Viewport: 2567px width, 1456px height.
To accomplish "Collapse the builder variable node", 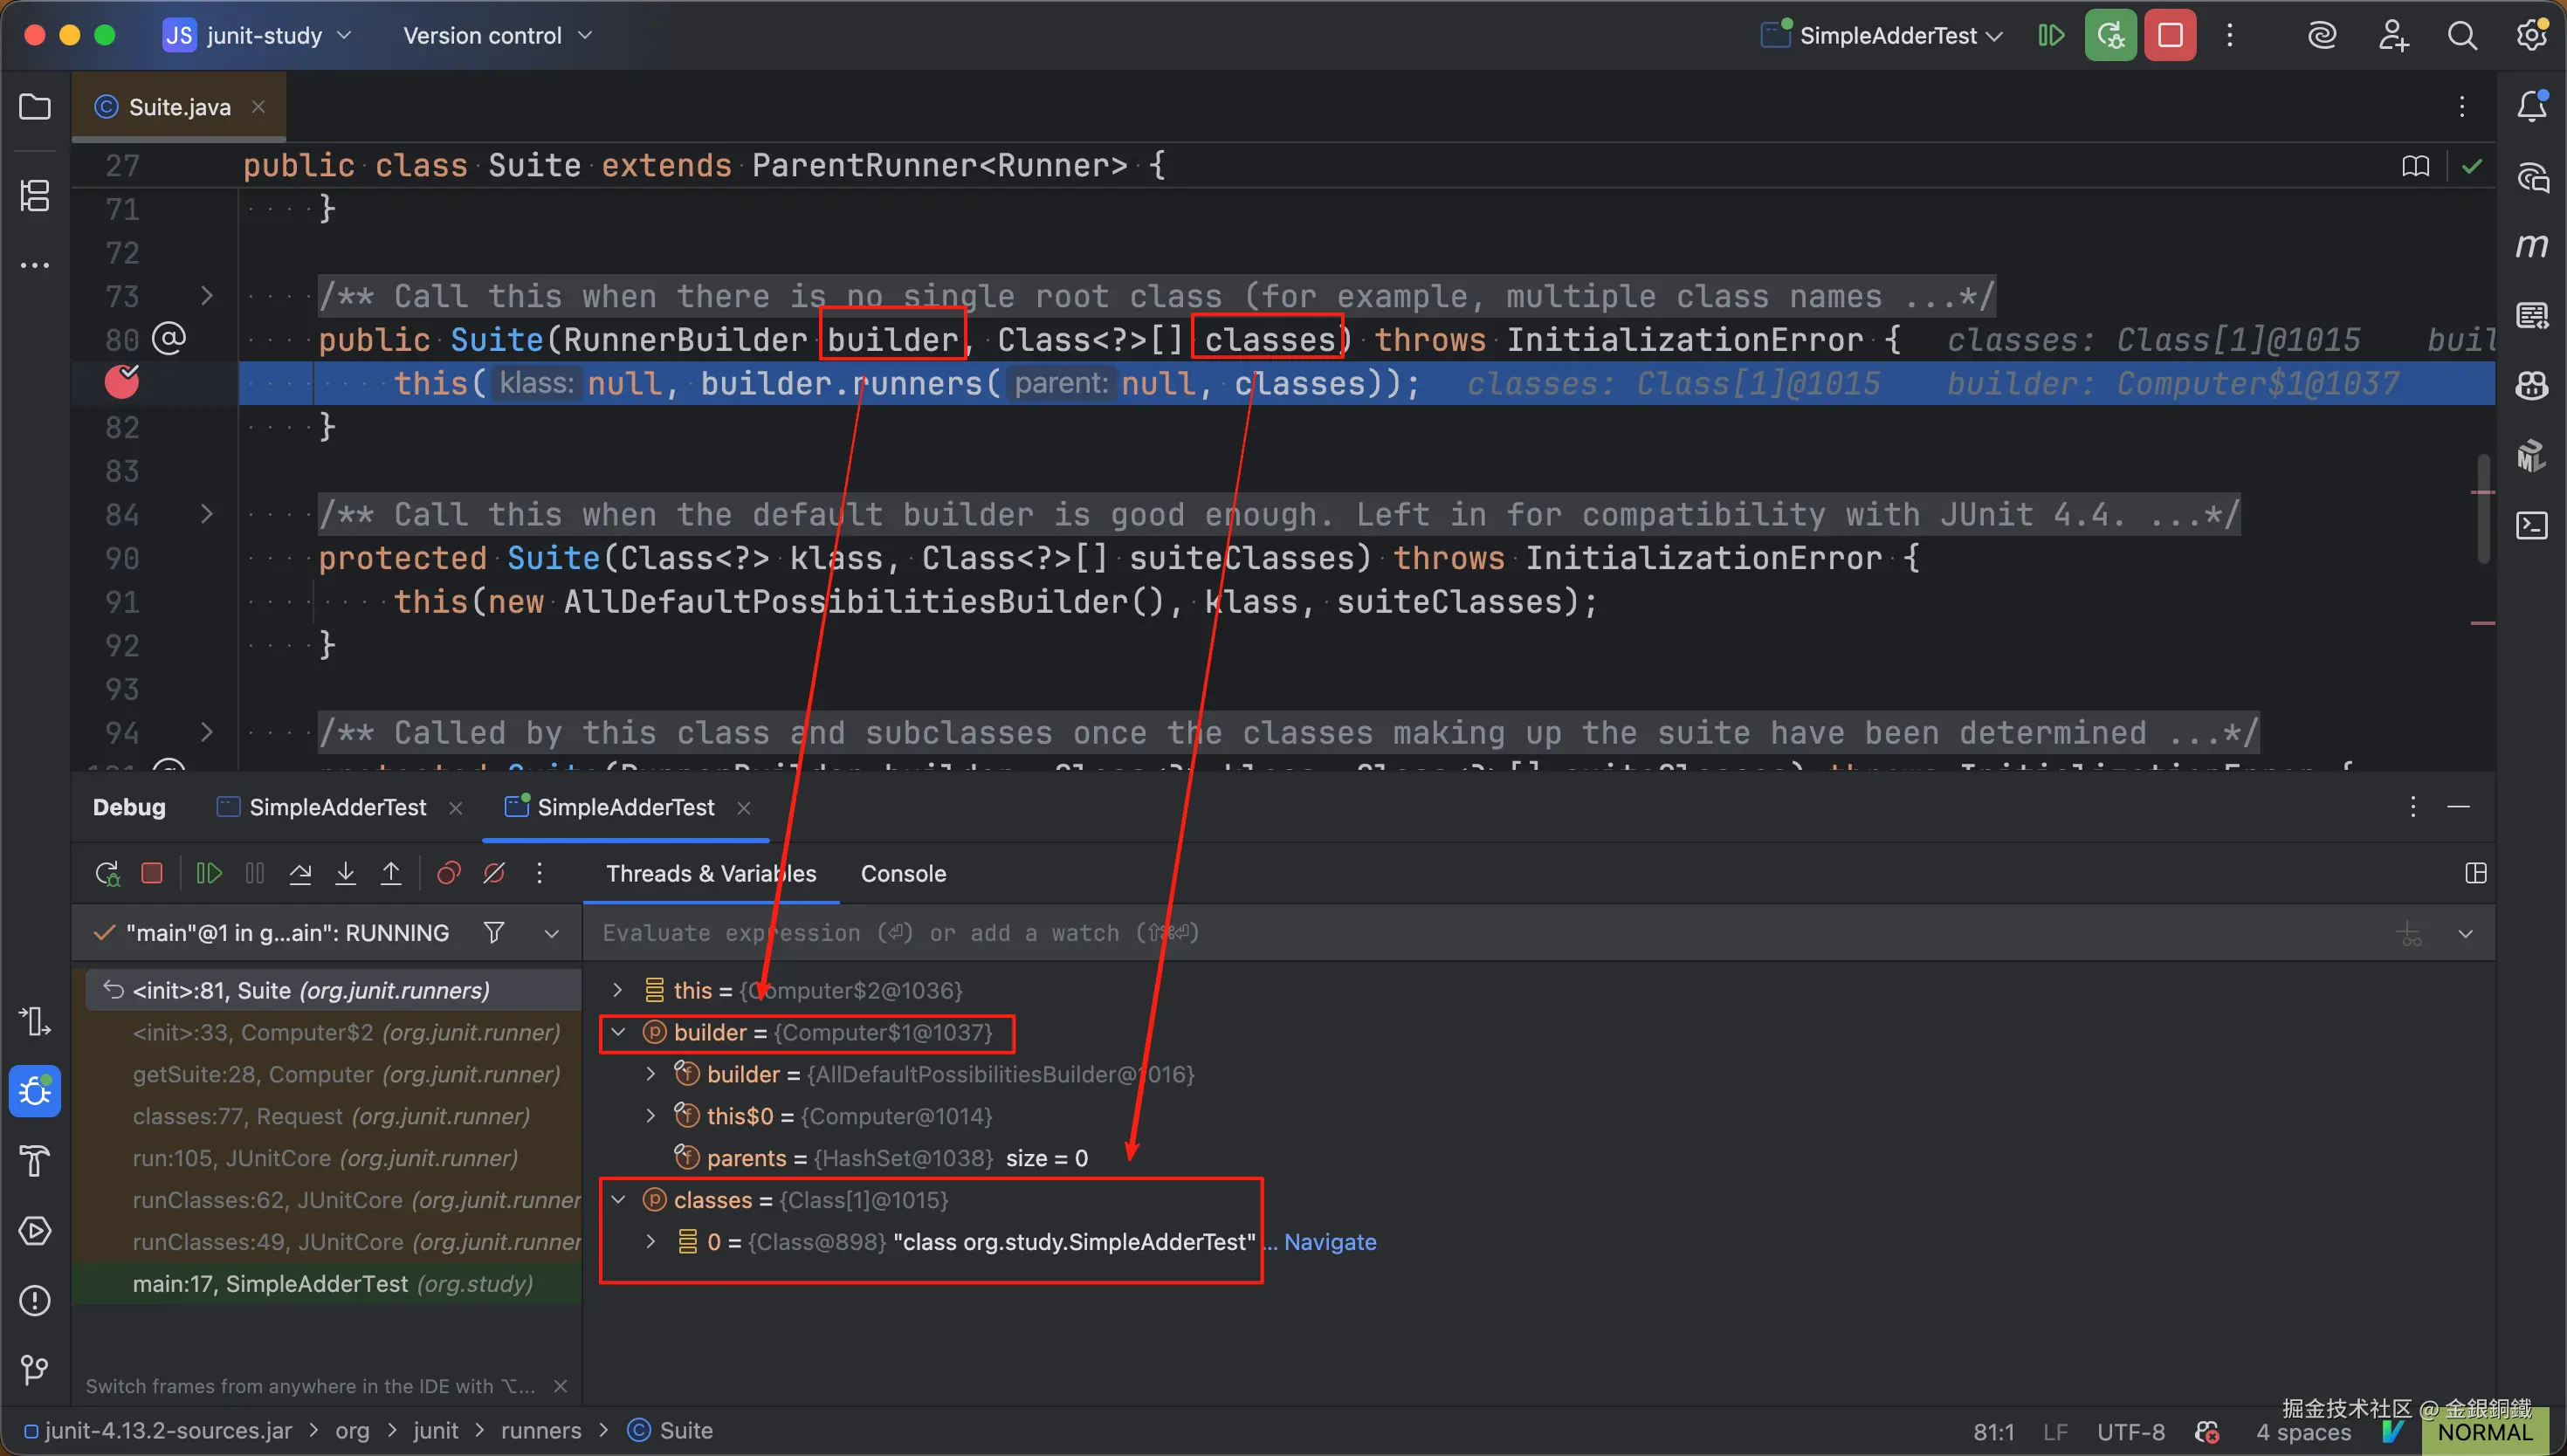I will (x=618, y=1032).
